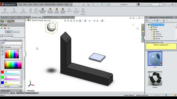Click the blue value 255 field
The image size is (177, 99).
pyautogui.click(x=12, y=82)
